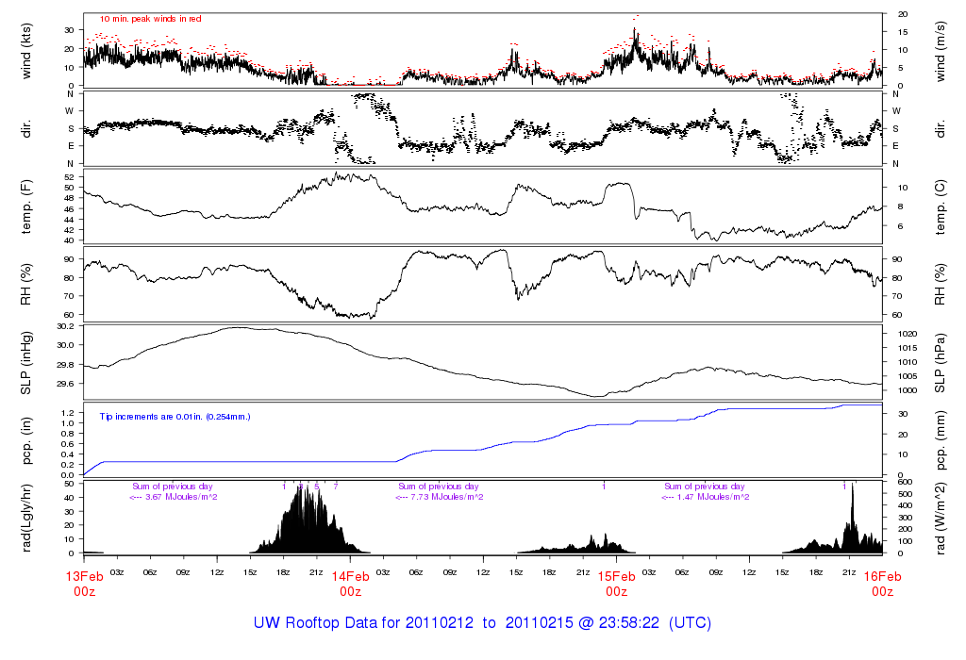The width and height of the screenshot is (966, 660).
Task: Select the red '13Feb' date label
Action: (x=84, y=577)
